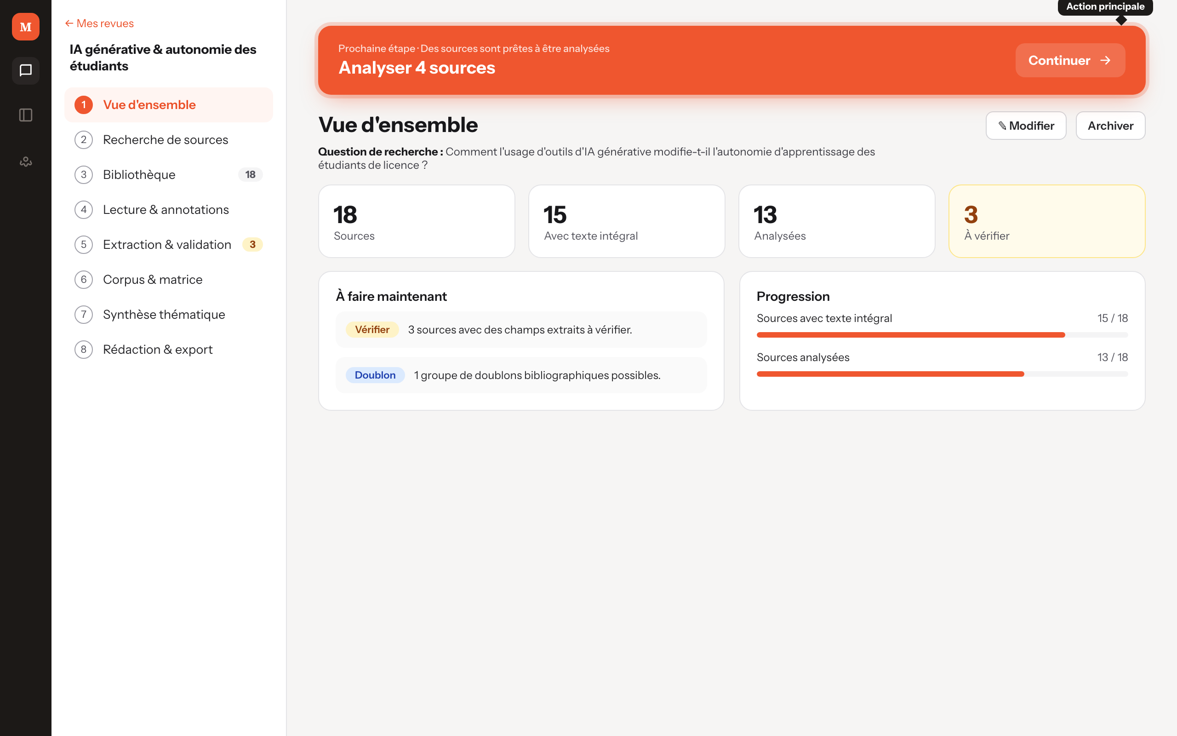Click the 13 Analysées stat card
This screenshot has width=1177, height=736.
[x=837, y=221]
